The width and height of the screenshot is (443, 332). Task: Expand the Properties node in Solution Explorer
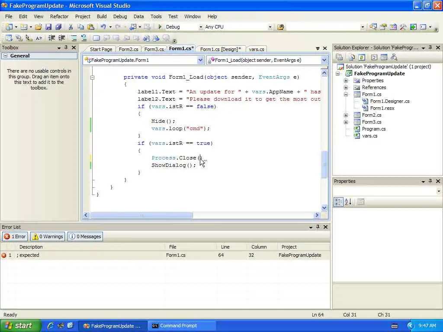coord(346,80)
